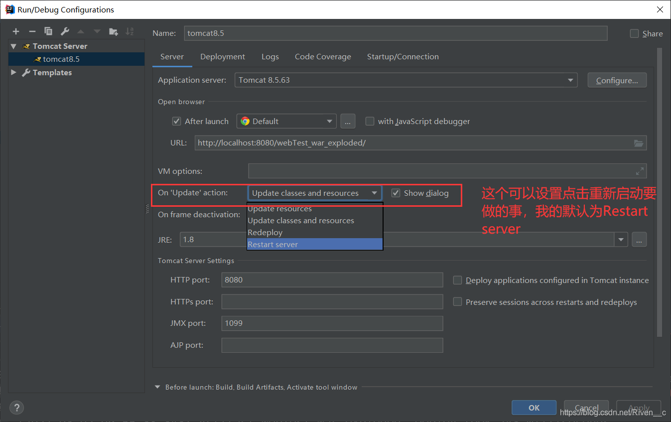Viewport: 671px width, 422px height.
Task: Move configuration up arrow
Action: tap(81, 31)
